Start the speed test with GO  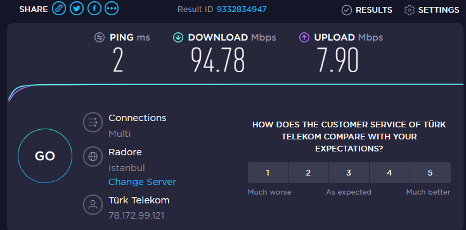pyautogui.click(x=45, y=156)
